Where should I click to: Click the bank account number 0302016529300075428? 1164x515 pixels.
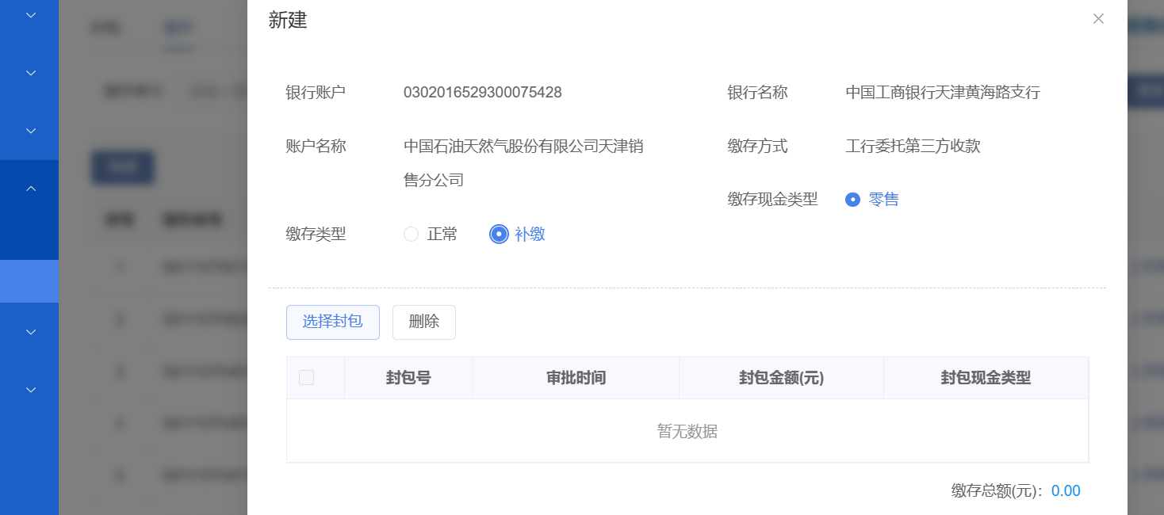(x=482, y=93)
